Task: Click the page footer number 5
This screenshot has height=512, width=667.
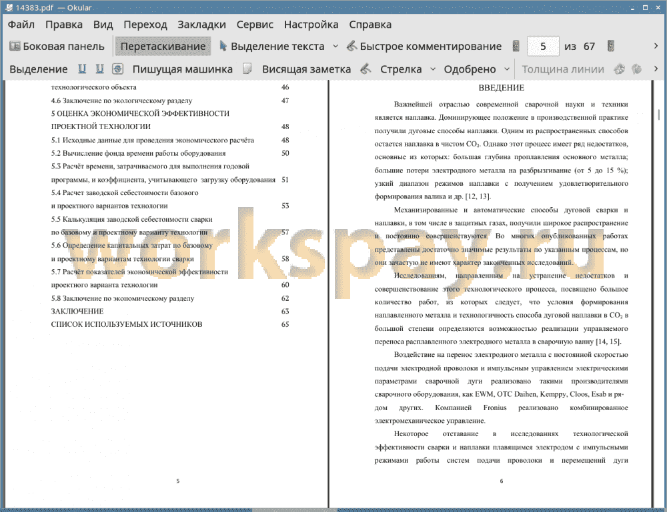Action: click(x=178, y=481)
